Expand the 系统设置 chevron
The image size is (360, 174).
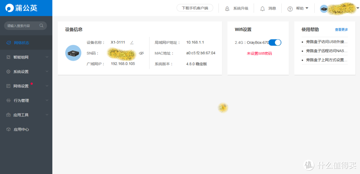click(x=47, y=71)
